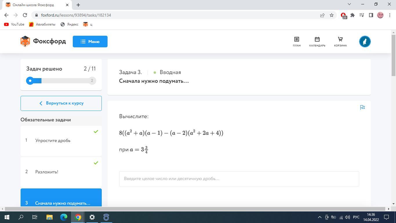Viewport: 396px width, 223px height.
Task: Switch the РУС input language
Action: click(356, 217)
